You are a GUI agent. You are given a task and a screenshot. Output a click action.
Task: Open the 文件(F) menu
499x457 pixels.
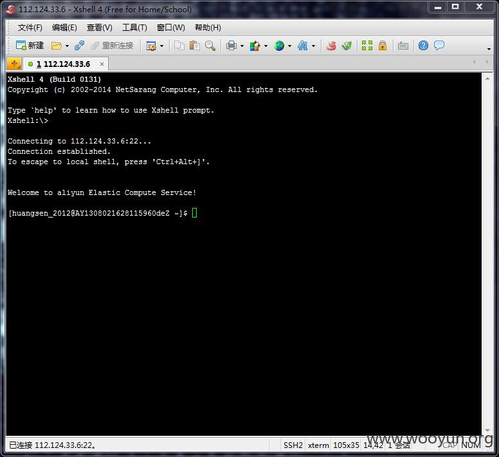pyautogui.click(x=30, y=28)
